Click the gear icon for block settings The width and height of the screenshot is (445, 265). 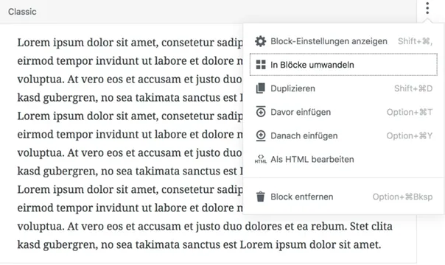261,41
